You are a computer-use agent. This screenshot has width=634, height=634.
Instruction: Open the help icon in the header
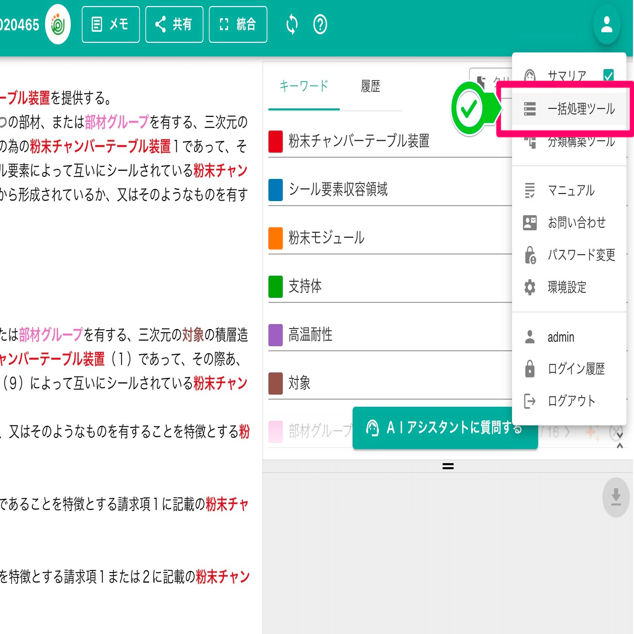coord(320,24)
